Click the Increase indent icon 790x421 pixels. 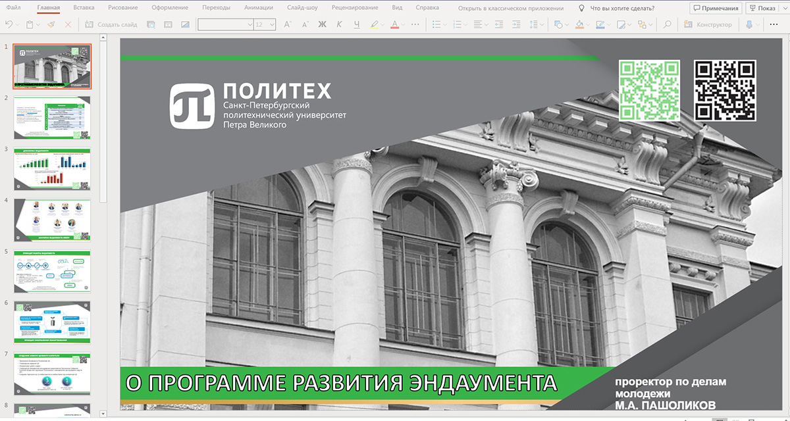click(515, 24)
